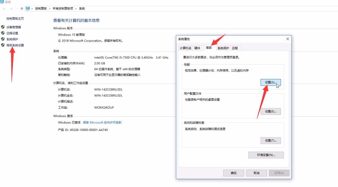Click shield icon beside 高级系统设置
Viewport: 338px width, 187px height.
click(x=3, y=45)
